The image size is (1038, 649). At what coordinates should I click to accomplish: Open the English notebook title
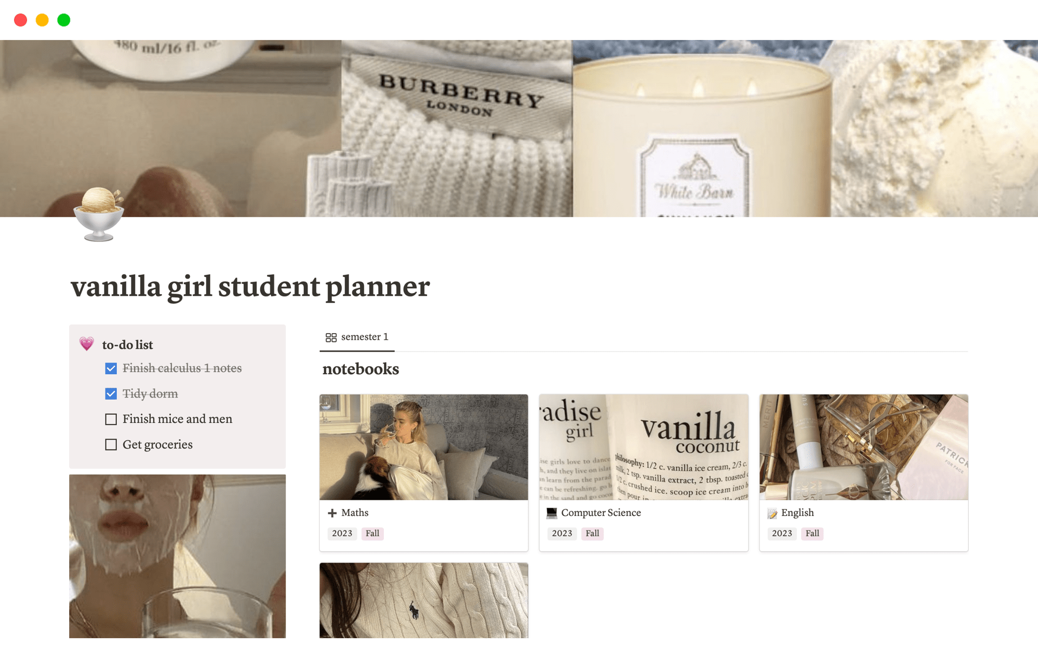pos(797,513)
